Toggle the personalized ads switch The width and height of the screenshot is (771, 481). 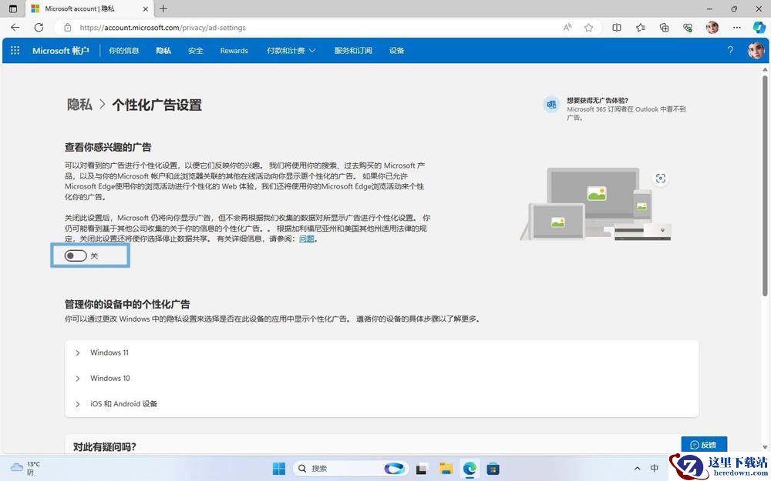pos(76,256)
